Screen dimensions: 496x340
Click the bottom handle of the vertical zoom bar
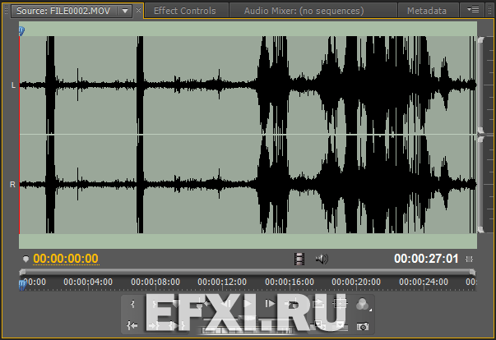click(481, 229)
